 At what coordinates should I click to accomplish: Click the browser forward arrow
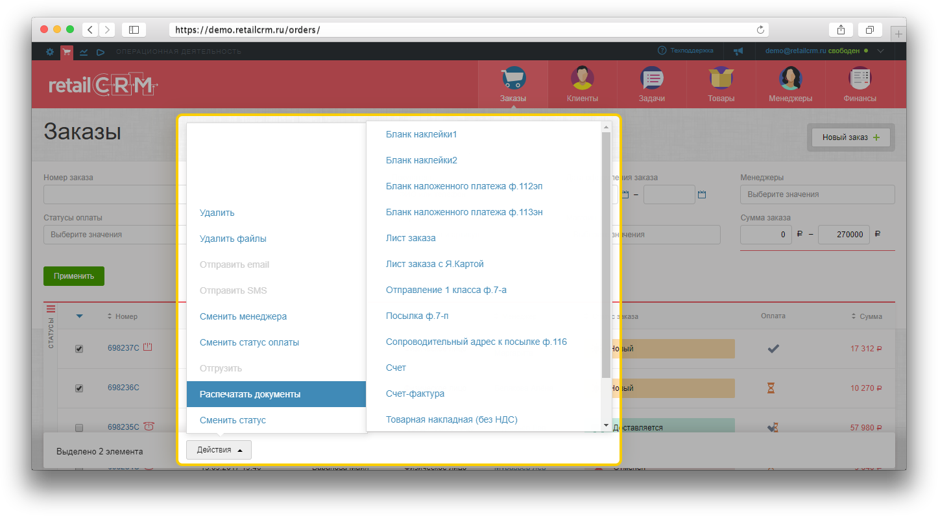click(106, 29)
